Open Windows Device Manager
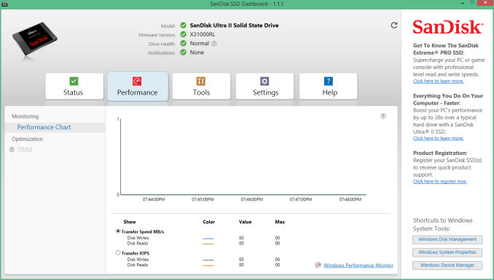Image resolution: width=494 pixels, height=280 pixels. point(447,265)
